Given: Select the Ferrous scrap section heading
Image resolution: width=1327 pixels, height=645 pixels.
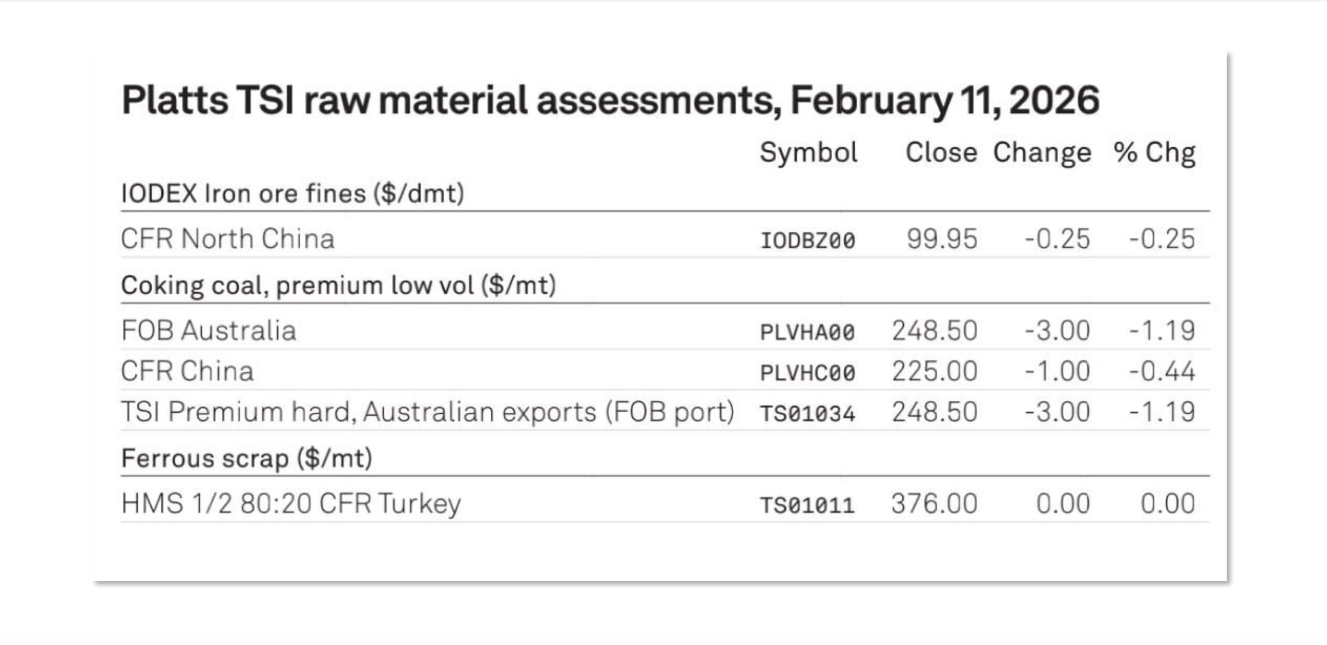Looking at the screenshot, I should click(247, 458).
